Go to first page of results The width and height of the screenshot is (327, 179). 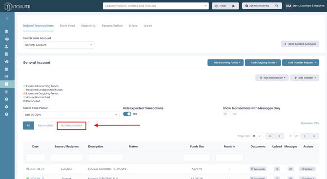pos(270,136)
